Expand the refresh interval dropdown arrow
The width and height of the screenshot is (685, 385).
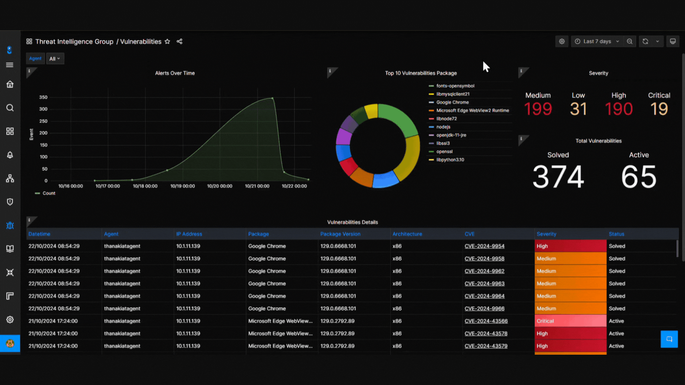[658, 41]
